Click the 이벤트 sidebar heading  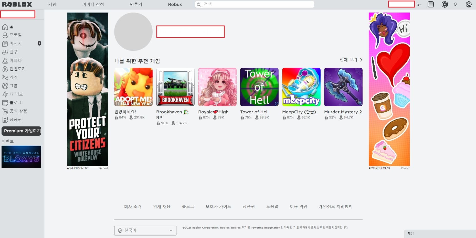[8, 141]
